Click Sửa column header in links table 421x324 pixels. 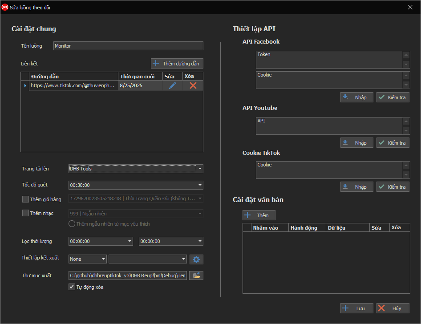tap(173, 76)
